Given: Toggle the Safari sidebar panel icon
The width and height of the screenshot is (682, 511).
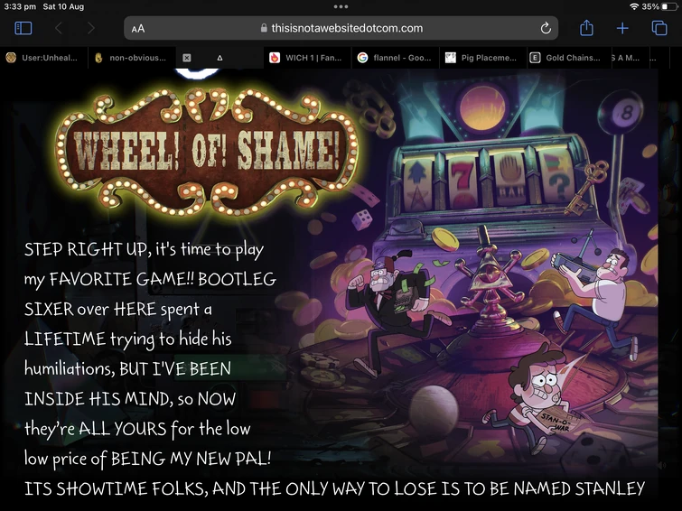Looking at the screenshot, I should (23, 28).
